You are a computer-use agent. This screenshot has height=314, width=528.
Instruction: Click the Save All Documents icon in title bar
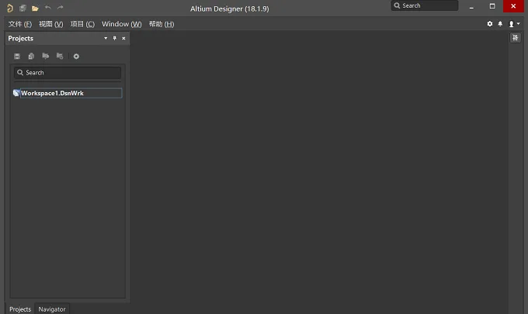(23, 8)
